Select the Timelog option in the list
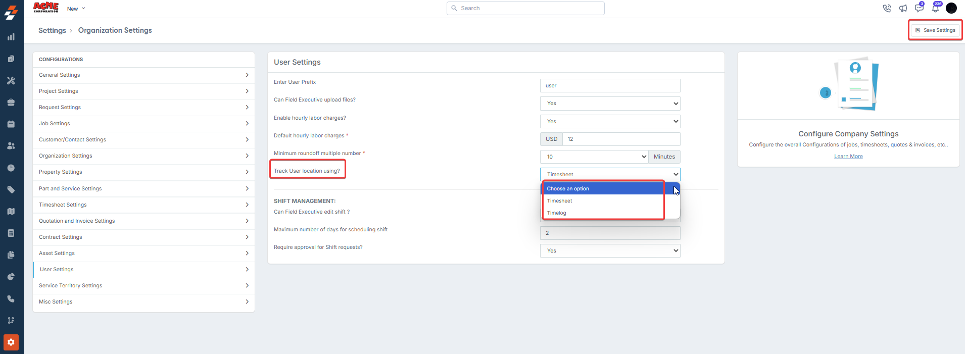Viewport: 965px width, 354px height. coord(610,213)
